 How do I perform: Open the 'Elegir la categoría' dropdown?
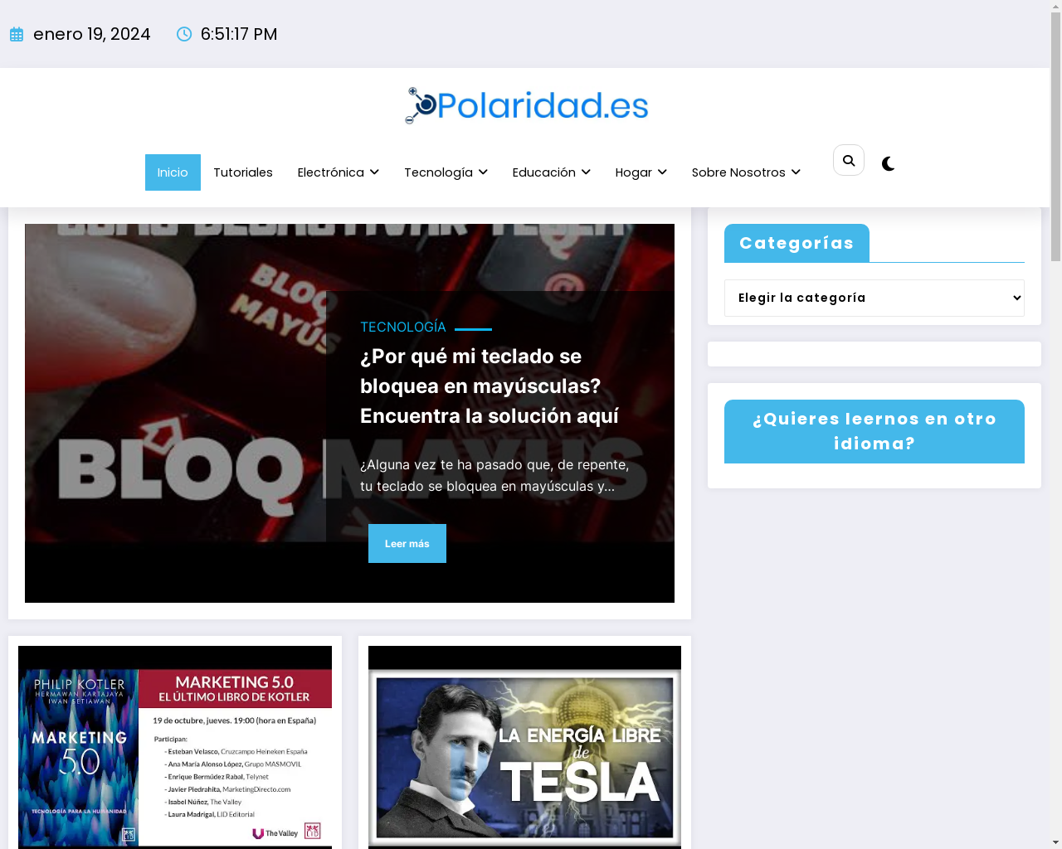point(874,298)
